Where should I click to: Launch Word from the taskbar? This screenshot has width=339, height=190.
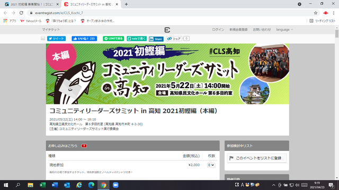pyautogui.click(x=55, y=185)
